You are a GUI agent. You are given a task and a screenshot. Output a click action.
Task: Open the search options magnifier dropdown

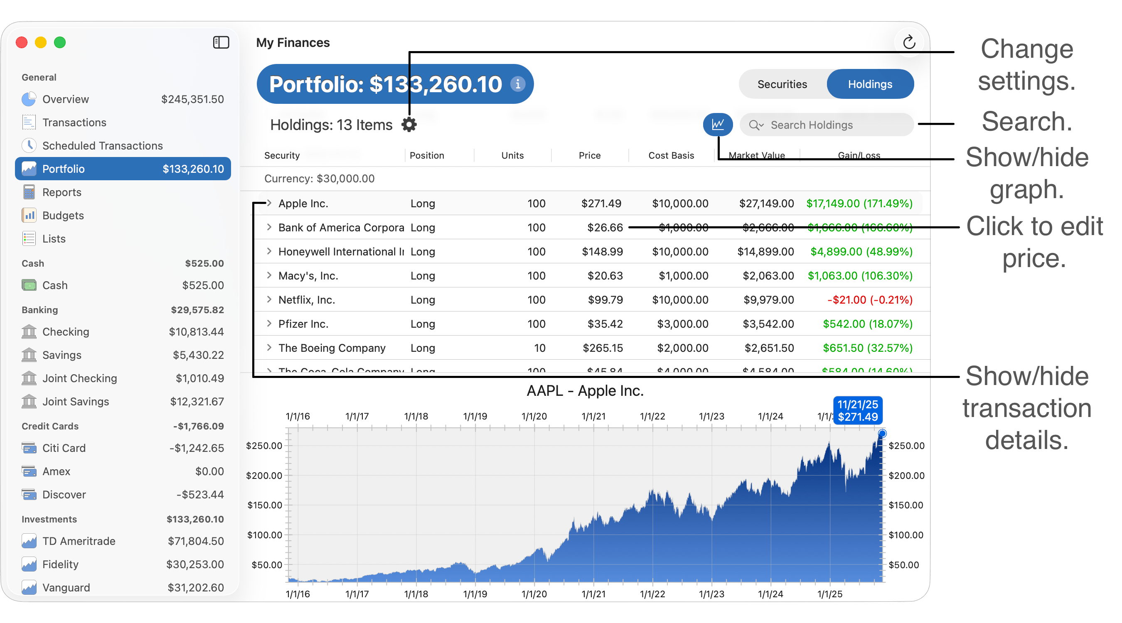[x=756, y=125]
